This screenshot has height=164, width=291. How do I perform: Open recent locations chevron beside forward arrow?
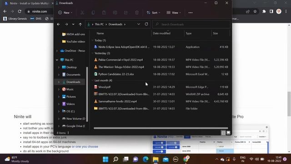(x=73, y=24)
